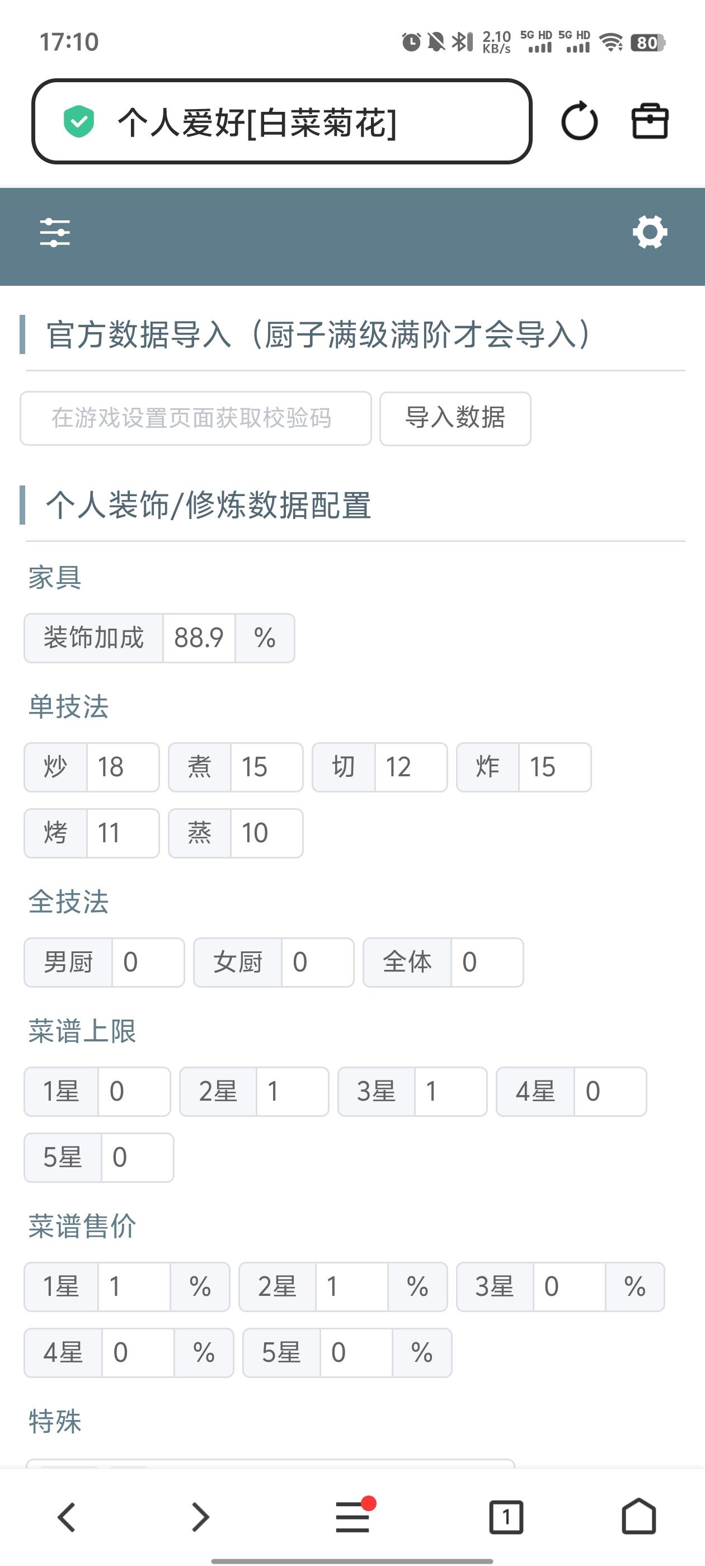The width and height of the screenshot is (705, 1566).
Task: Open the browser toolbox briefcase icon
Action: point(650,121)
